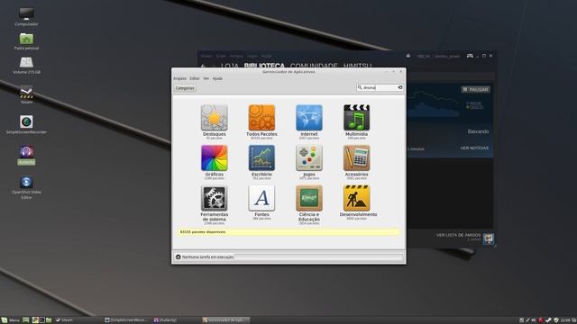Image resolution: width=577 pixels, height=324 pixels.
Task: Click PAUSAR in the Steam window
Action: pyautogui.click(x=476, y=89)
